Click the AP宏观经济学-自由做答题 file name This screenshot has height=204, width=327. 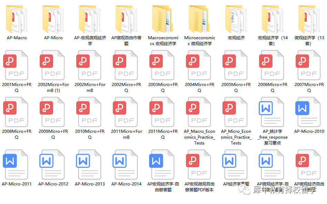coord(163,187)
